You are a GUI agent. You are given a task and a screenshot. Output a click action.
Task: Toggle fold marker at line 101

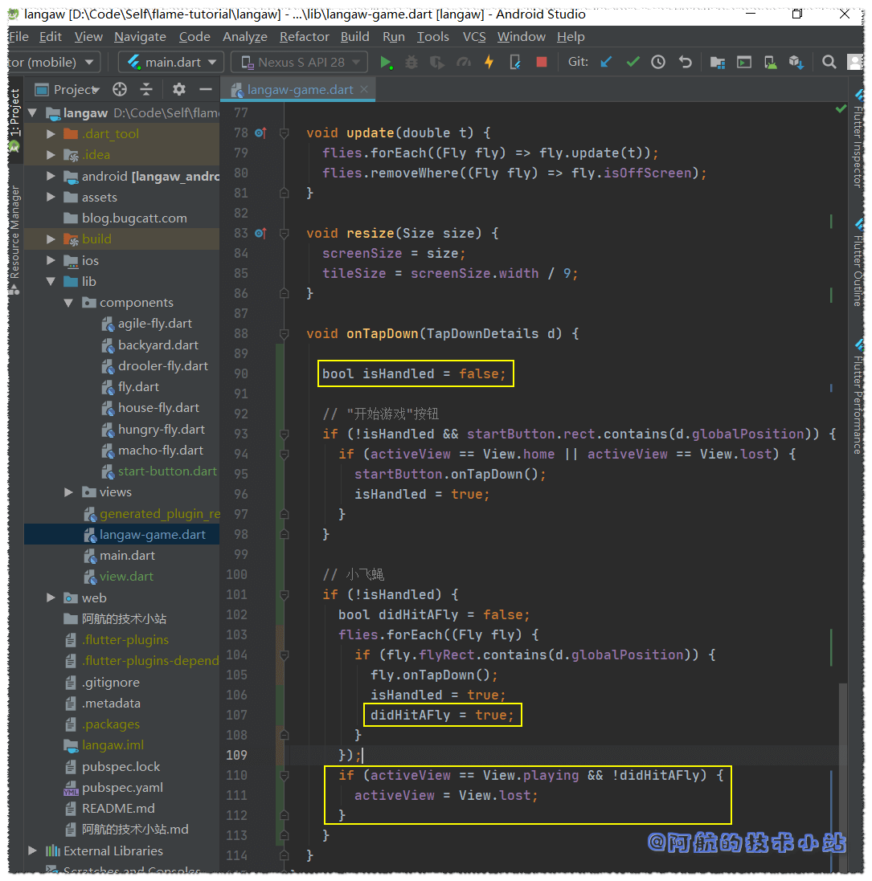tap(284, 594)
